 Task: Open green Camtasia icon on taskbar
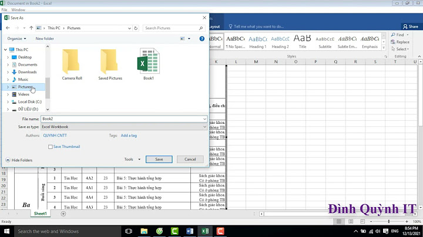pyautogui.click(x=174, y=231)
